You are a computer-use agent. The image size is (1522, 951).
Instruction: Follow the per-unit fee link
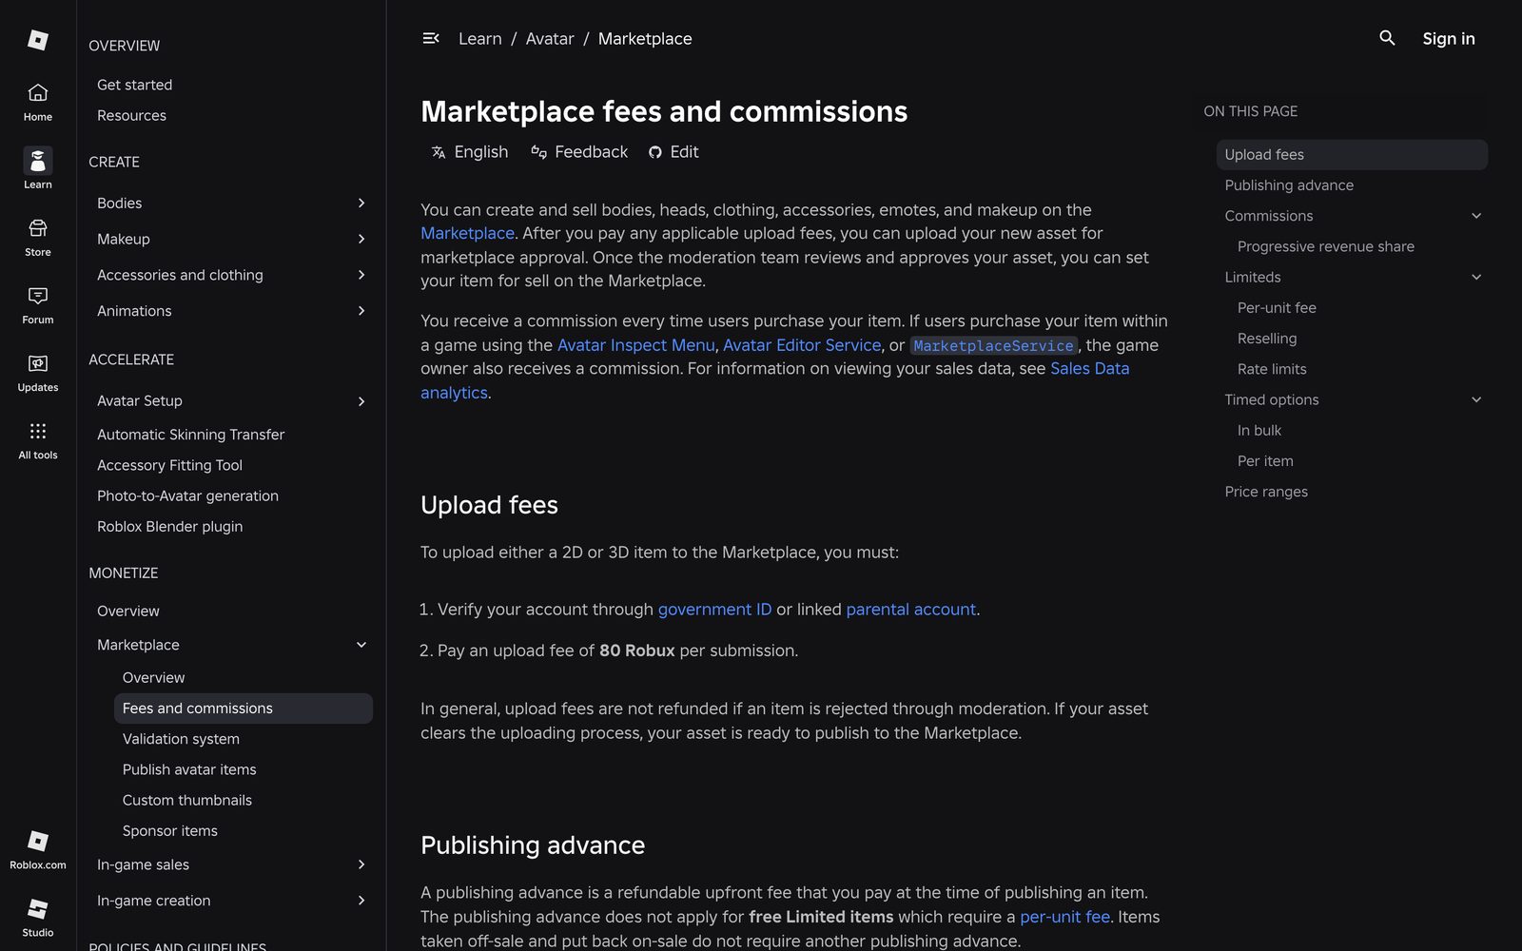(x=1064, y=917)
